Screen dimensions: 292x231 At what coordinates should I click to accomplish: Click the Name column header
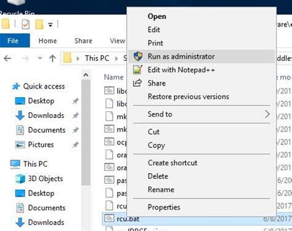pos(113,77)
